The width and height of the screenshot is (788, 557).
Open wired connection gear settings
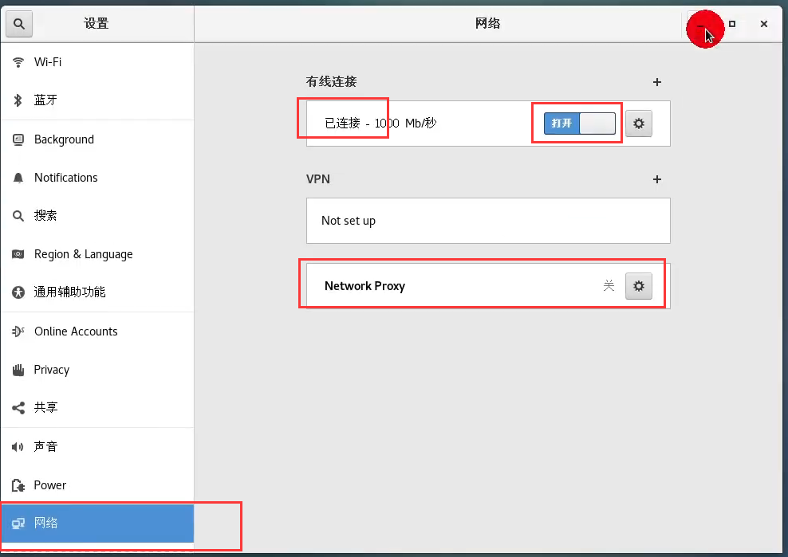coord(638,124)
